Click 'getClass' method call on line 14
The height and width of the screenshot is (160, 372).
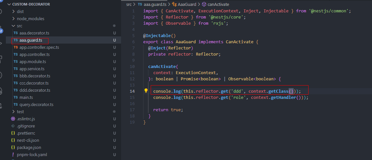[x=279, y=91]
